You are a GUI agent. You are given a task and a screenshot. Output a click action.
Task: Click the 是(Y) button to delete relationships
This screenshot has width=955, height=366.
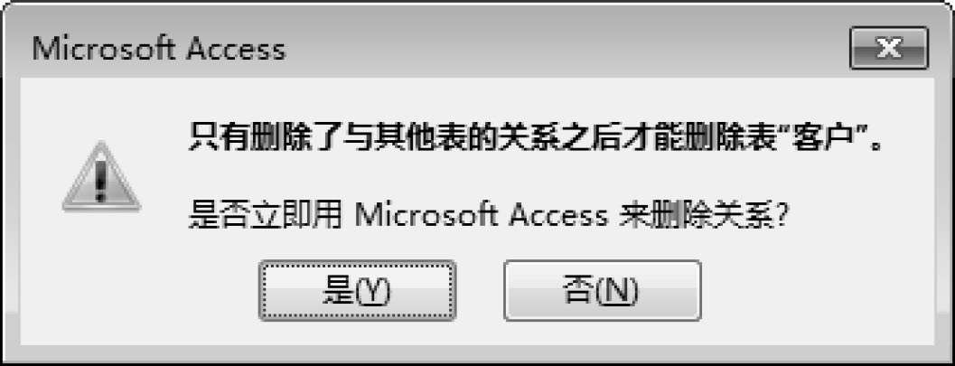(358, 290)
